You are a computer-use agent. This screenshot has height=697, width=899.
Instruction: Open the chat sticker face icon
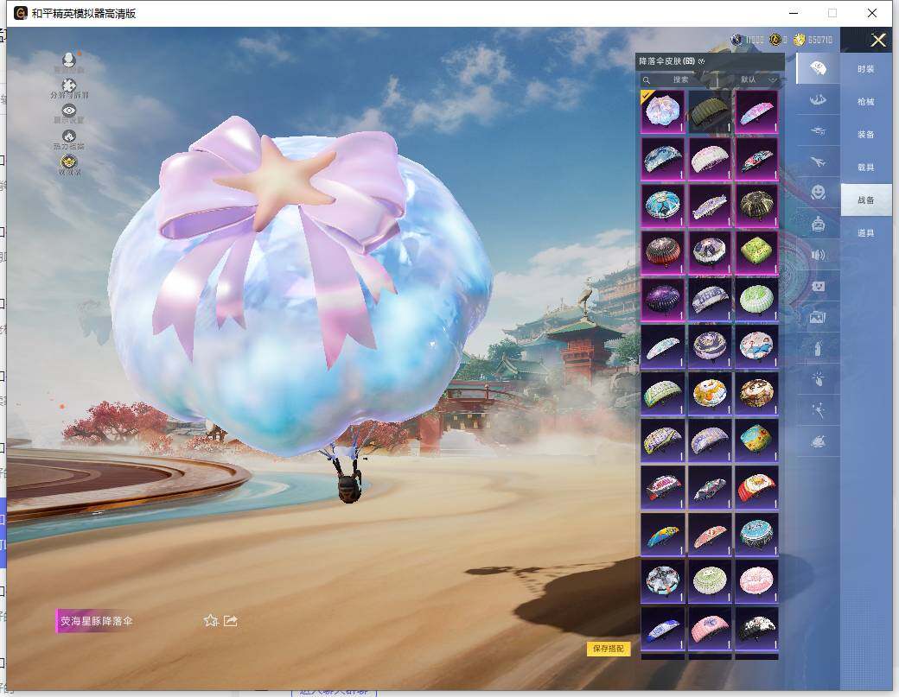pyautogui.click(x=818, y=286)
